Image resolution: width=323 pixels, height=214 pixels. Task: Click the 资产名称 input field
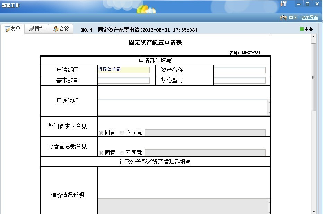pos(239,70)
